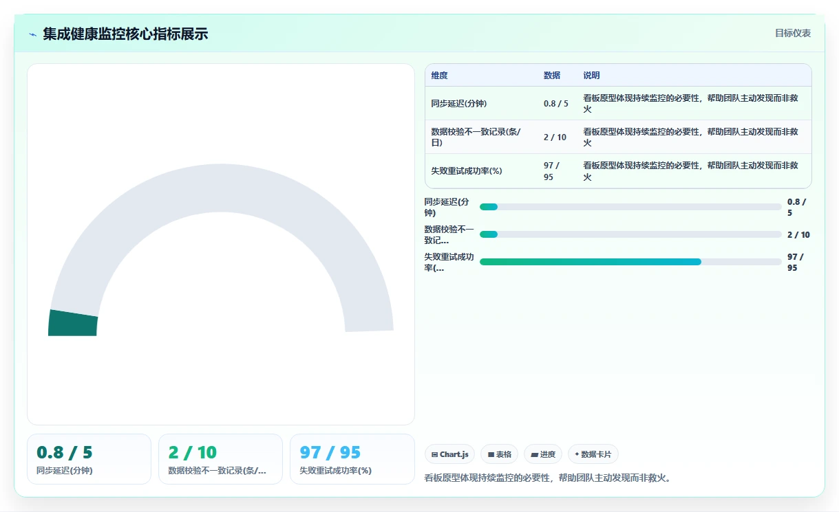Viewport: 839px width, 512px height.
Task: Click the 数据 column header
Action: coord(552,76)
